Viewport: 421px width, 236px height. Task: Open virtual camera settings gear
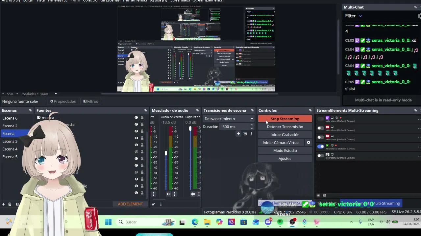[x=309, y=143]
